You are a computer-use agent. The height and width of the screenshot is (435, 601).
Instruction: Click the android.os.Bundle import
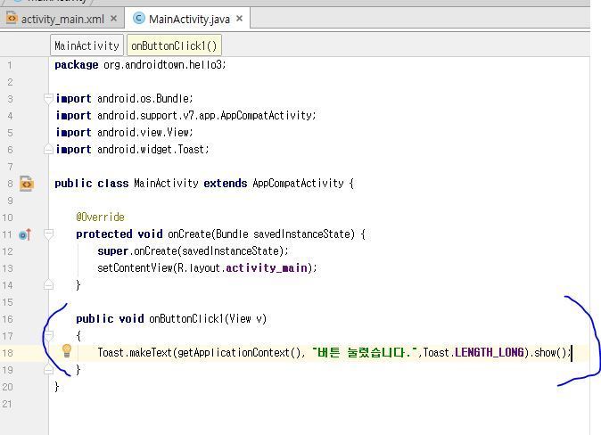(143, 98)
